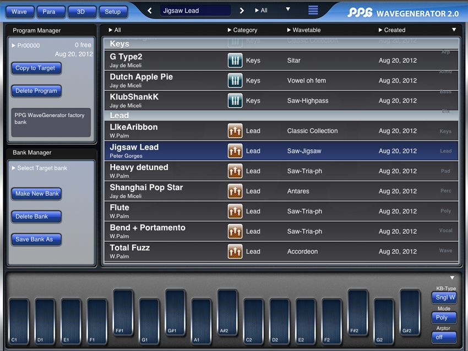Viewport: 468px width, 351px height.
Task: Sort list by Wavetable column header
Action: click(x=304, y=30)
